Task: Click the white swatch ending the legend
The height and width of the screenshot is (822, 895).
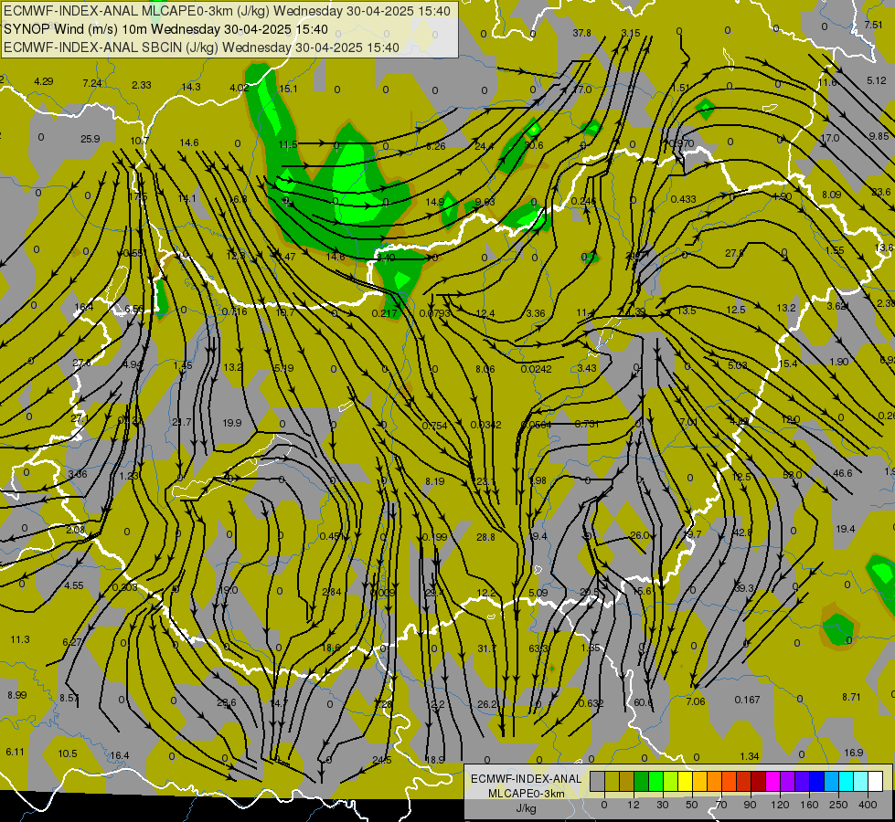Action: pyautogui.click(x=875, y=781)
